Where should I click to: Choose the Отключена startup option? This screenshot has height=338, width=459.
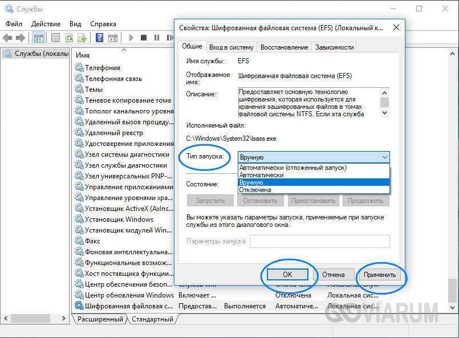314,190
